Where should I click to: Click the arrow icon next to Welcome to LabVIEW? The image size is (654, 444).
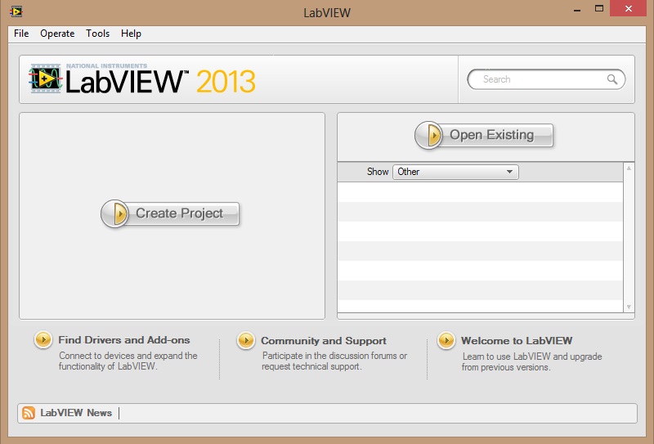point(446,340)
